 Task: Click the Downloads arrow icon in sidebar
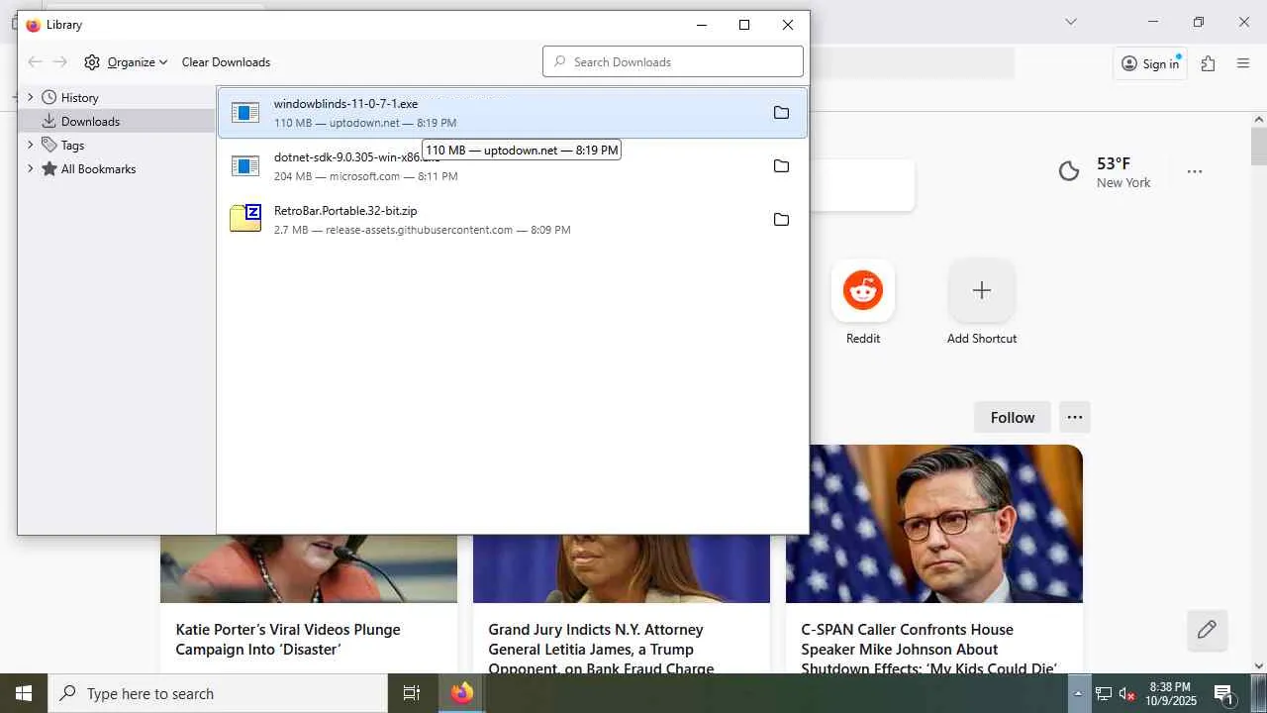[49, 121]
